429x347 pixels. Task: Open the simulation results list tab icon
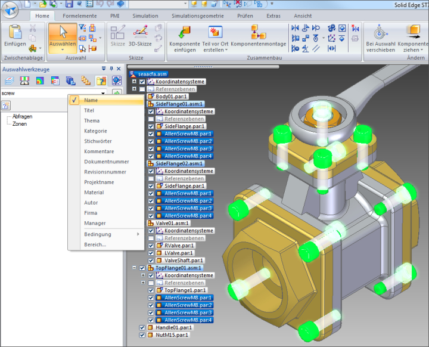point(55,81)
